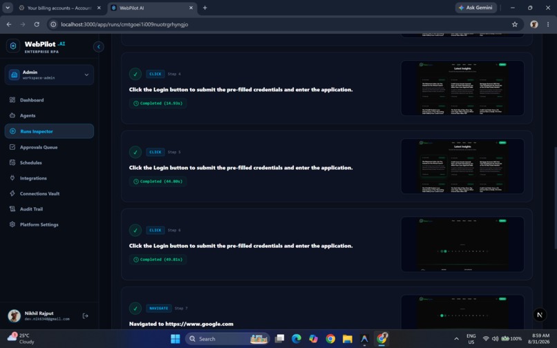The image size is (557, 348).
Task: Click the taskbar Search box
Action: tap(227, 339)
